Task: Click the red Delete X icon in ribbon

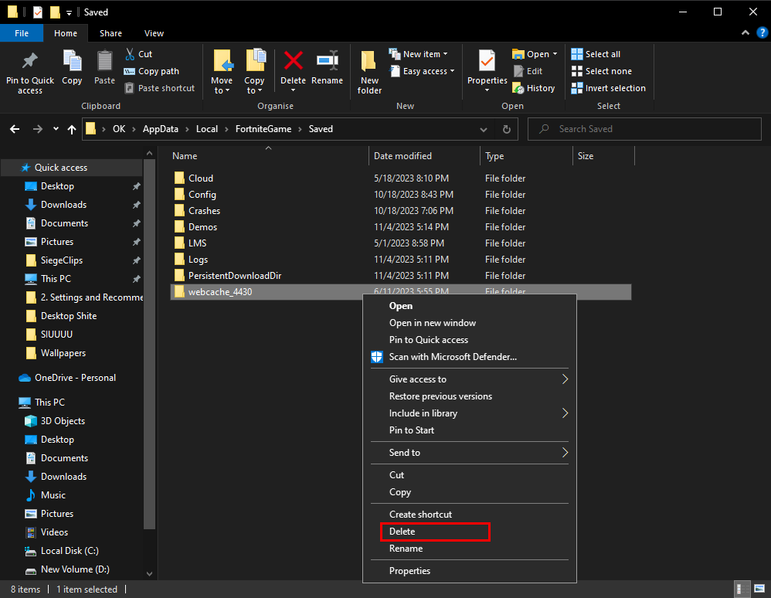Action: 293,61
